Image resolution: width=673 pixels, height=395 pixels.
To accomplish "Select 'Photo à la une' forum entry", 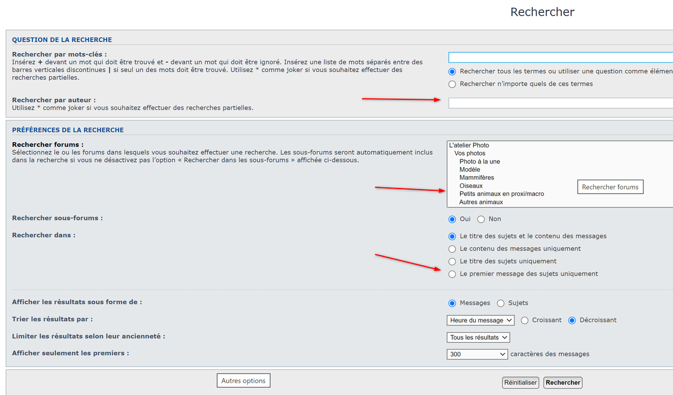I will coord(480,162).
